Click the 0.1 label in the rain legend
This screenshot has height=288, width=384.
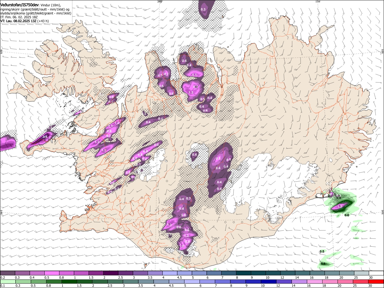point(2,286)
